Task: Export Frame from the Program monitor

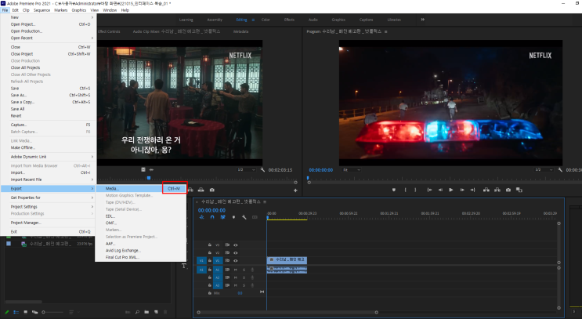Action: click(508, 190)
